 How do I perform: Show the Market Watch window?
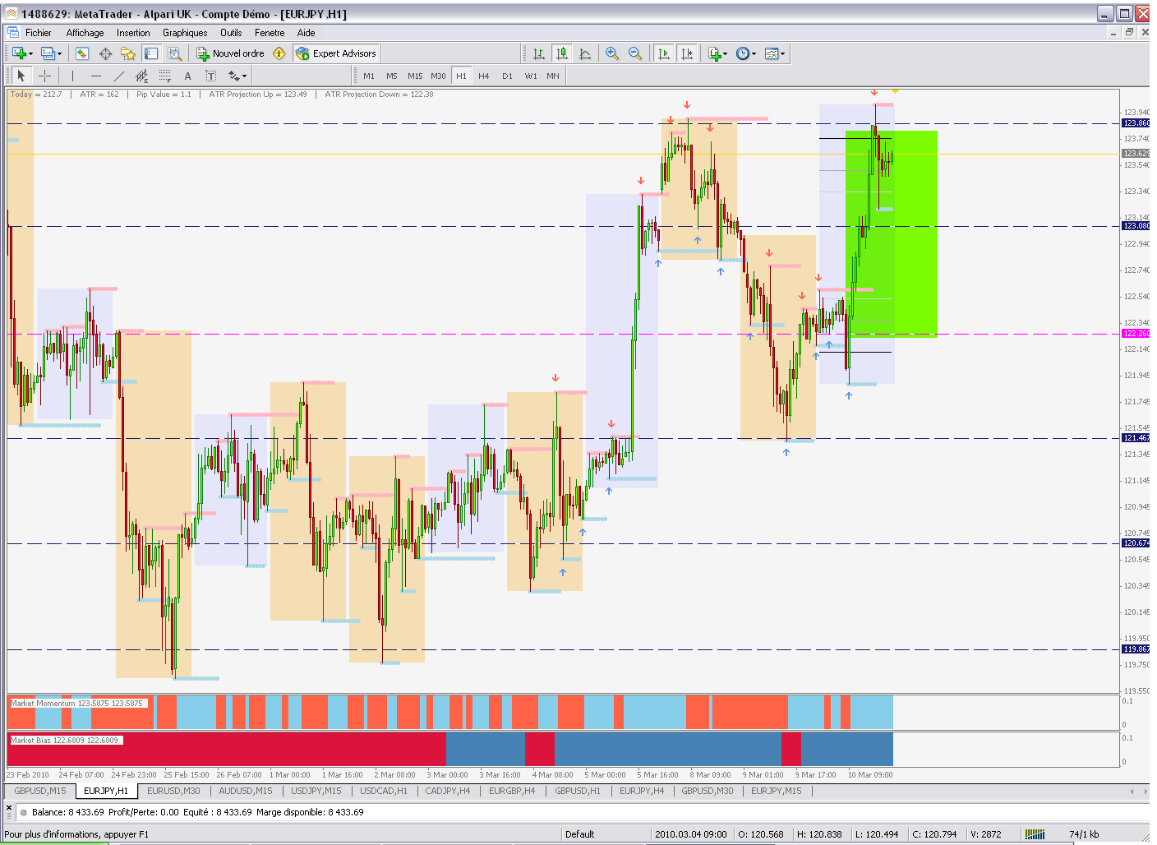coord(82,53)
